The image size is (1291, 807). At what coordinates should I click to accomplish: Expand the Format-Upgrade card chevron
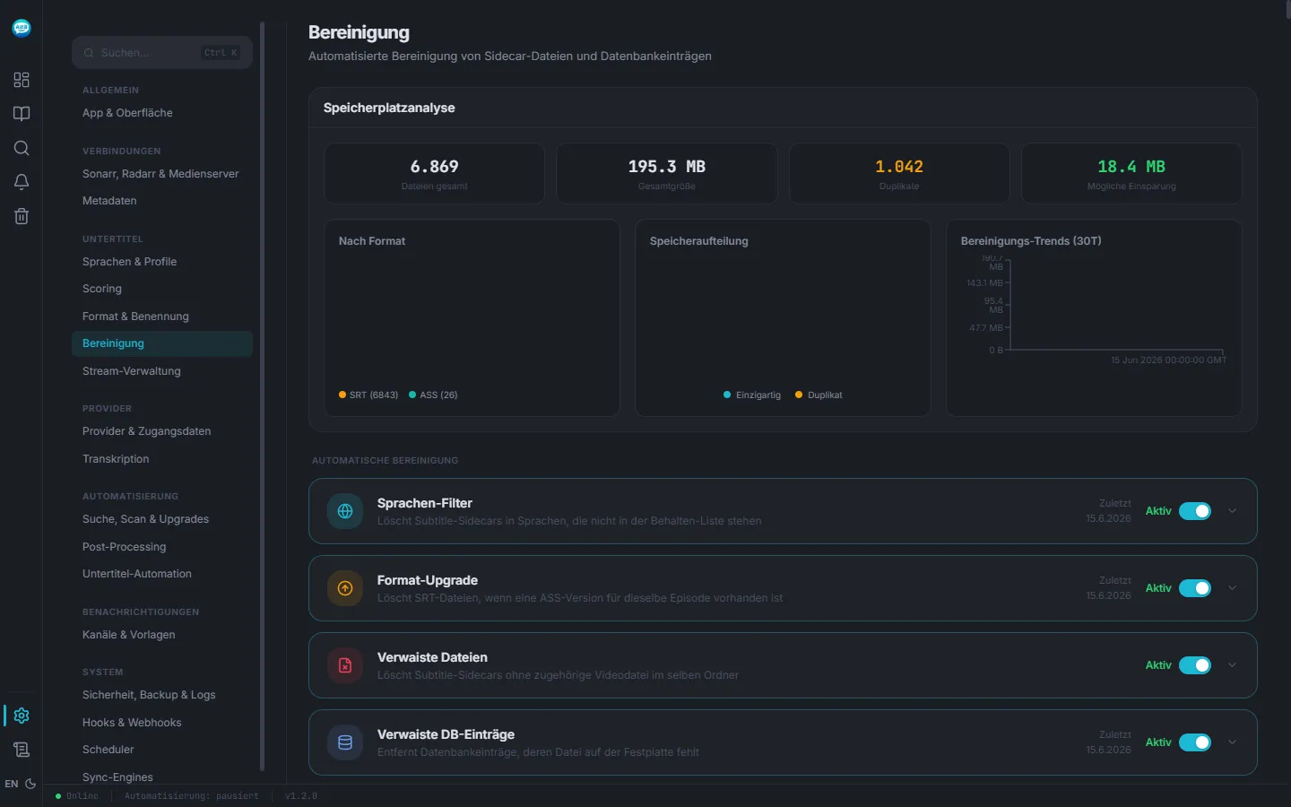point(1232,588)
